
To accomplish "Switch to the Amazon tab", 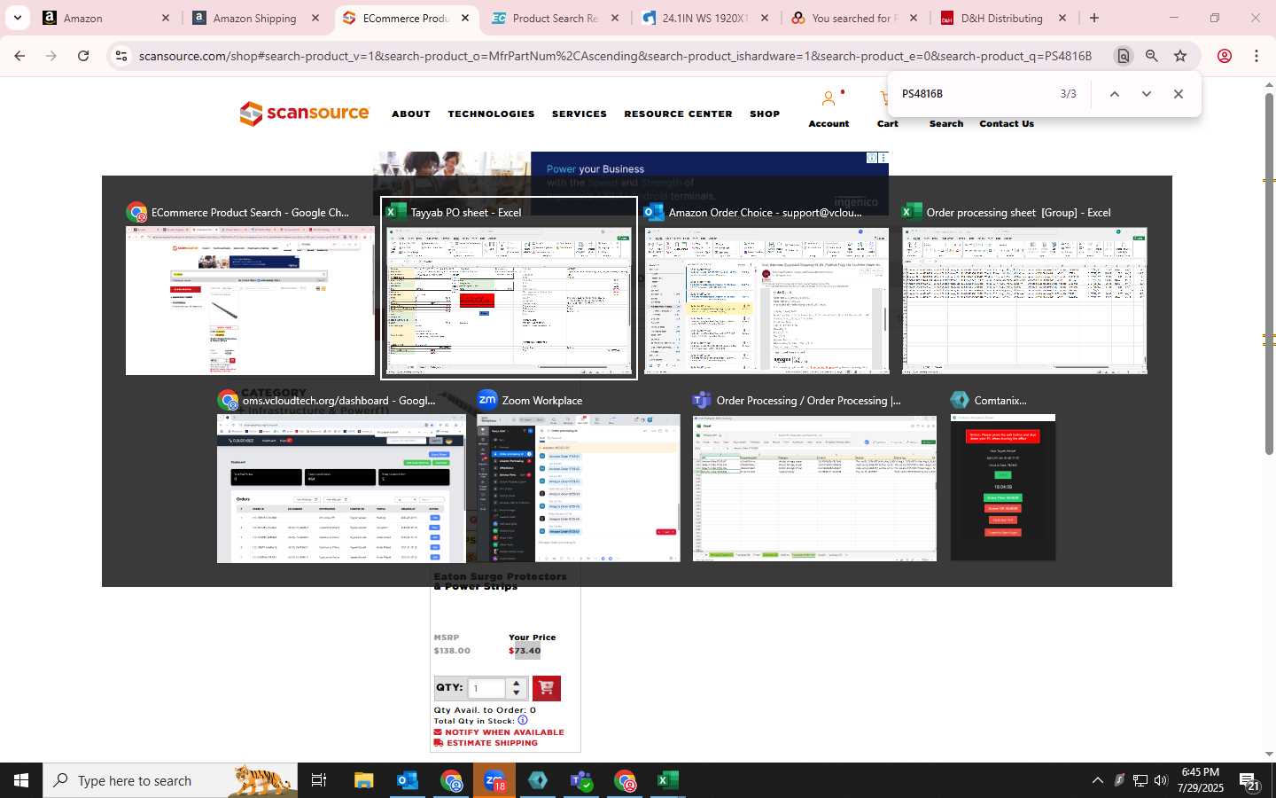I will click(106, 18).
